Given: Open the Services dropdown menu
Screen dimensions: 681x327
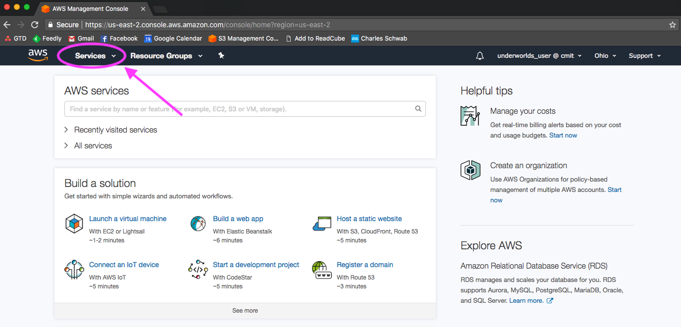Looking at the screenshot, I should pos(96,56).
